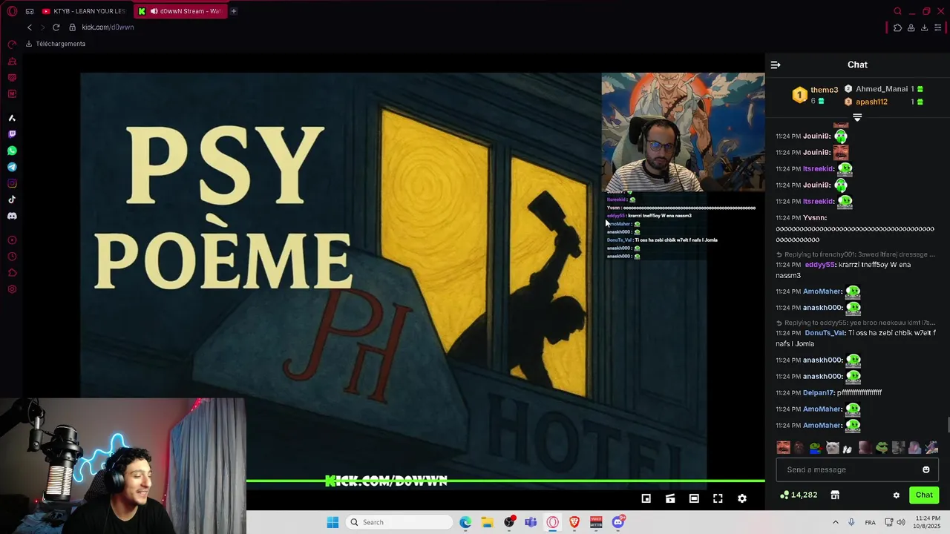Click the Windows taskbar Search box
Image resolution: width=950 pixels, height=534 pixels.
[x=400, y=522]
